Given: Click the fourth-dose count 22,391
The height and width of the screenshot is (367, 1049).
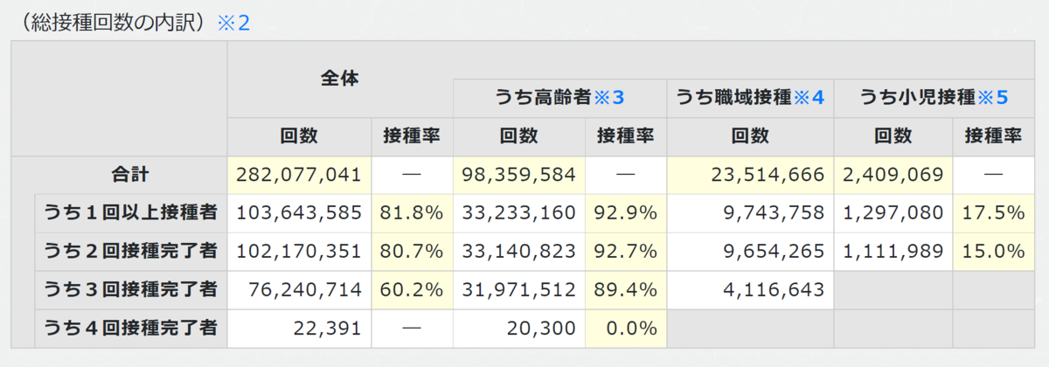Looking at the screenshot, I should click(326, 329).
